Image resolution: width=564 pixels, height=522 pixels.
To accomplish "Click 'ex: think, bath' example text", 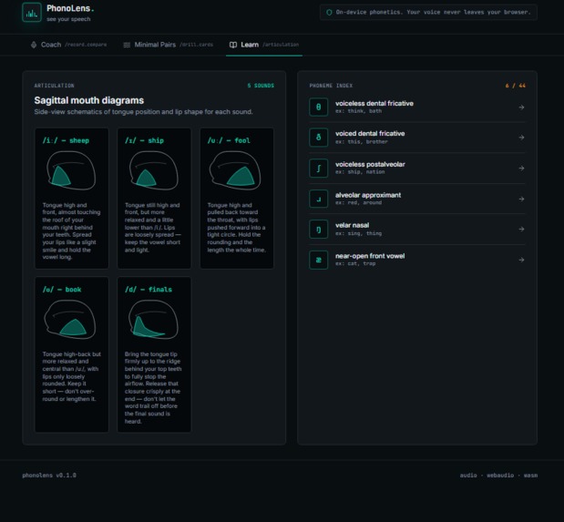I will click(358, 111).
